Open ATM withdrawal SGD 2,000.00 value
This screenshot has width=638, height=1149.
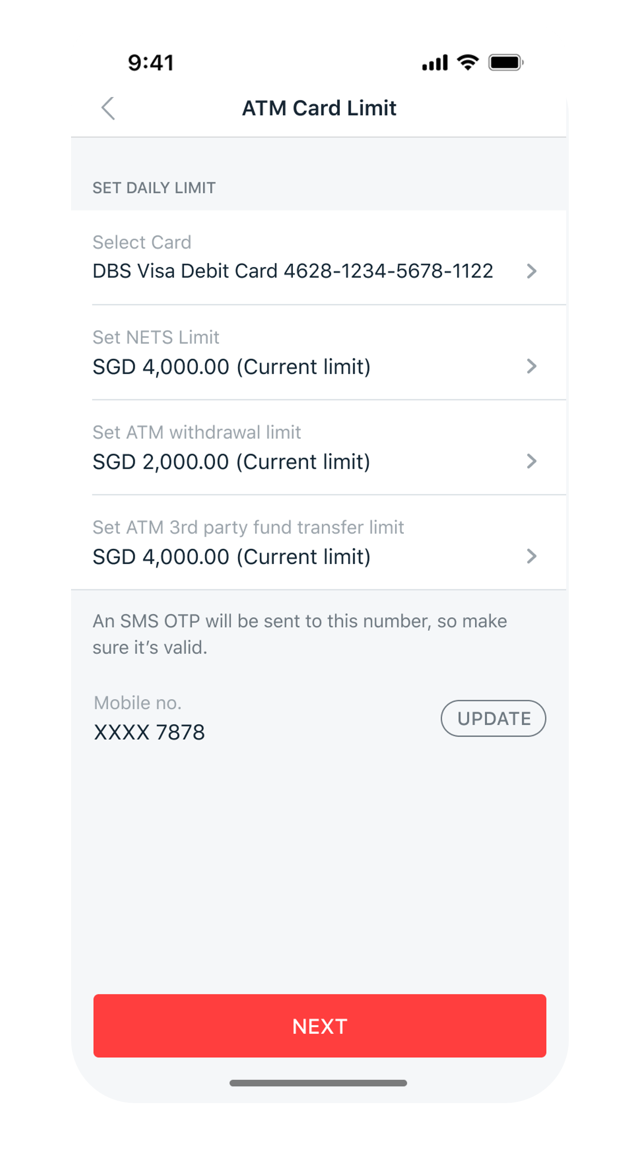(x=231, y=462)
